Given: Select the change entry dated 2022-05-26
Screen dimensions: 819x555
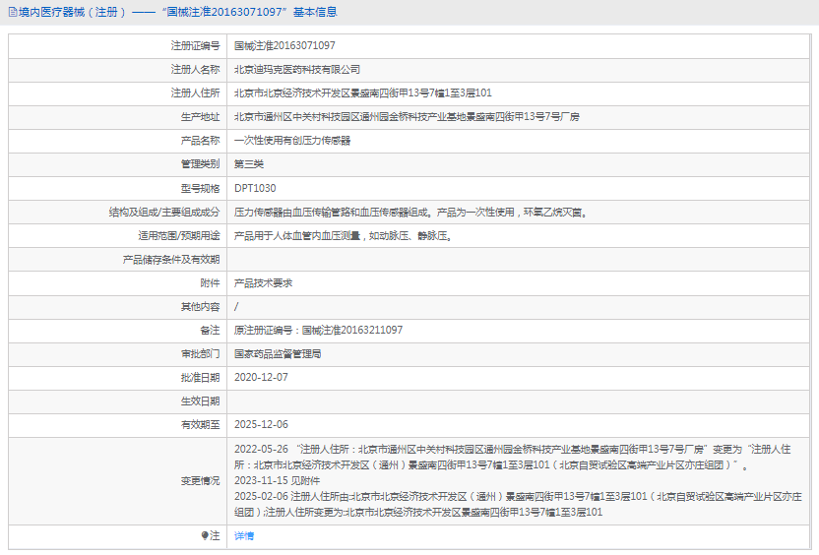Looking at the screenshot, I should 513,457.
